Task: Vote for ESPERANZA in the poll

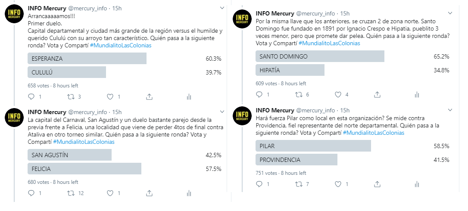Action: pos(87,59)
